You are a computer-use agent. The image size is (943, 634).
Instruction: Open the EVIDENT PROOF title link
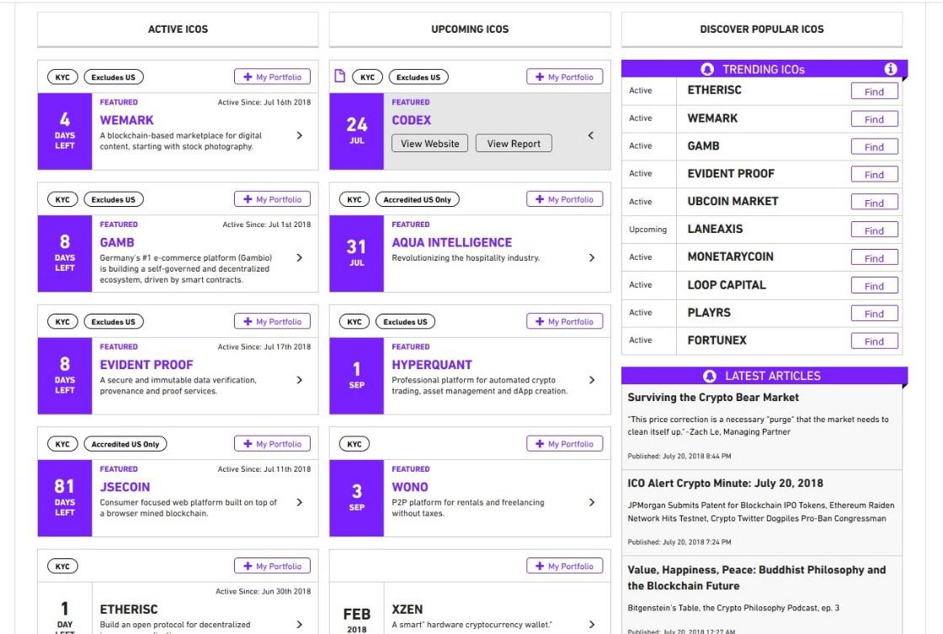(x=147, y=365)
